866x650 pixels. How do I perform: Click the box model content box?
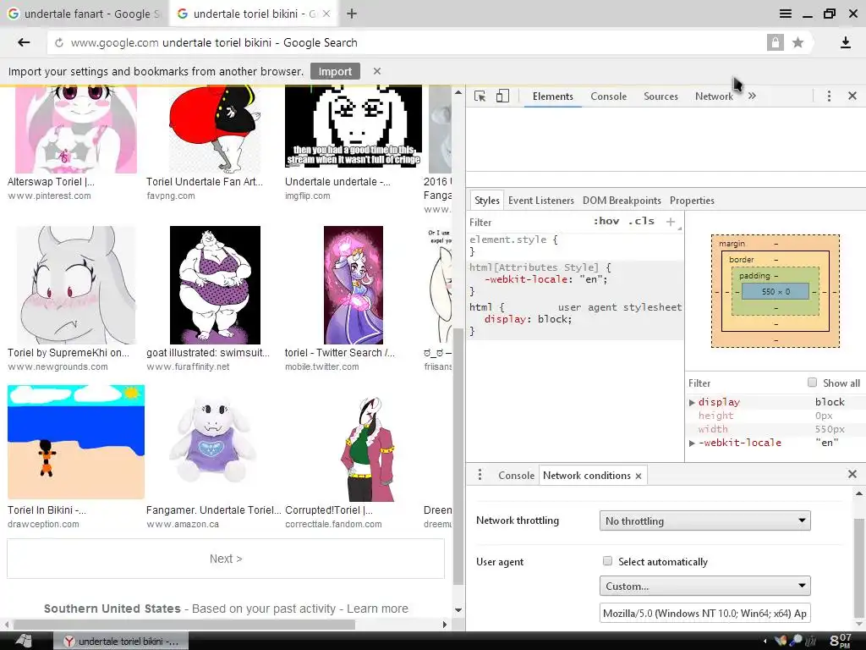coord(776,291)
